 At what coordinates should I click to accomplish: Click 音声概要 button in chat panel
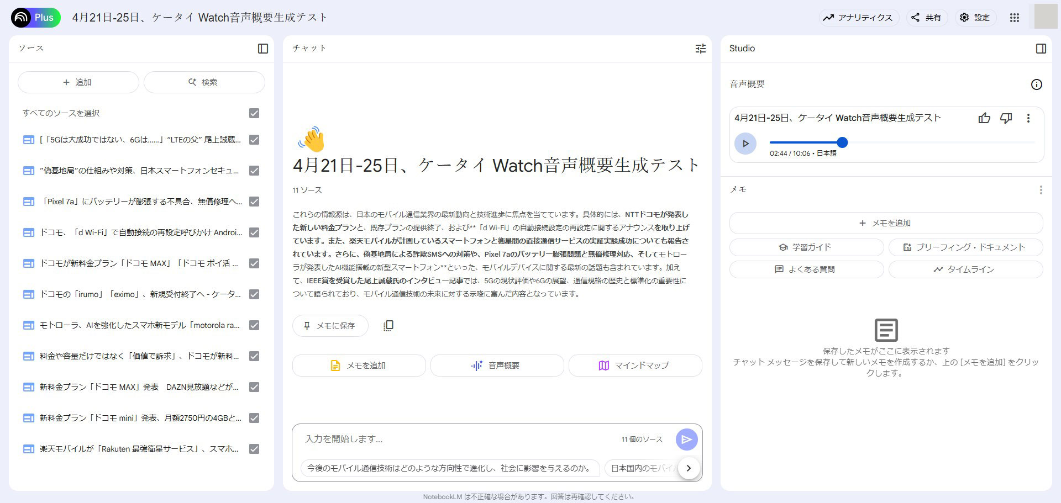(x=497, y=366)
